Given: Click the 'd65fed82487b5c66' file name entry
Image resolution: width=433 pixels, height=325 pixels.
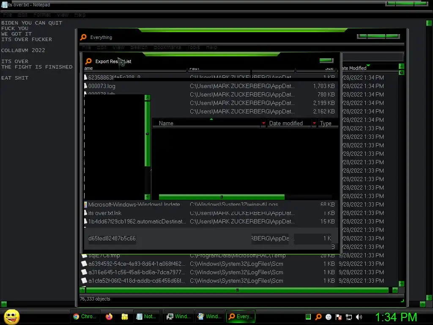Looking at the screenshot, I should tap(112, 238).
